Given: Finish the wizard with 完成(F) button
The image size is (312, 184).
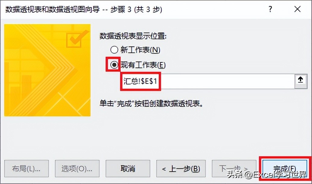Looking at the screenshot, I should tap(285, 169).
